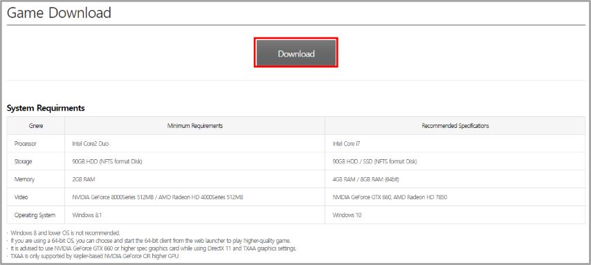Click the Recommended Specifications column header
This screenshot has width=591, height=265.
455,126
